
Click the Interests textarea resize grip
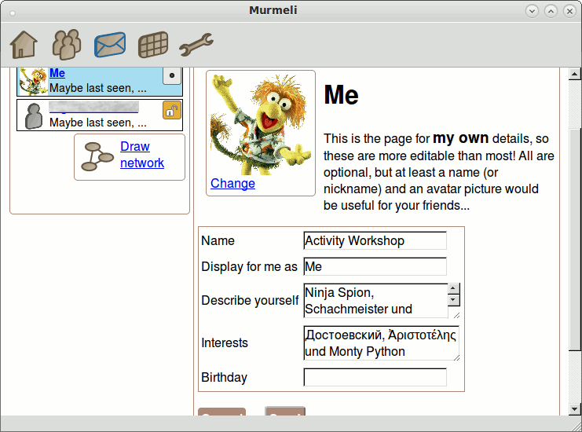coord(456,357)
